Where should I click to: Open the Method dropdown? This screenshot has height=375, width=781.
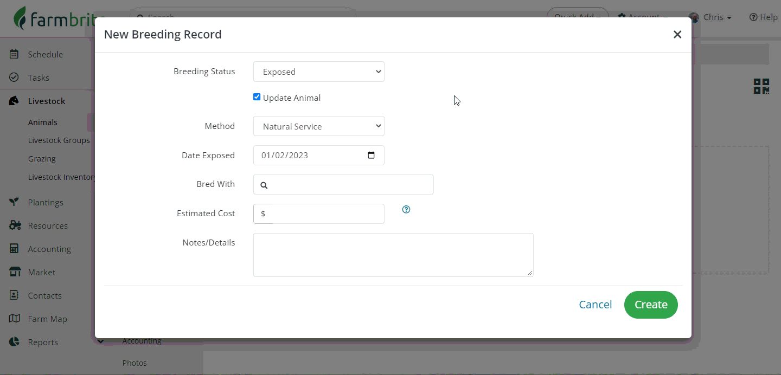(x=319, y=126)
